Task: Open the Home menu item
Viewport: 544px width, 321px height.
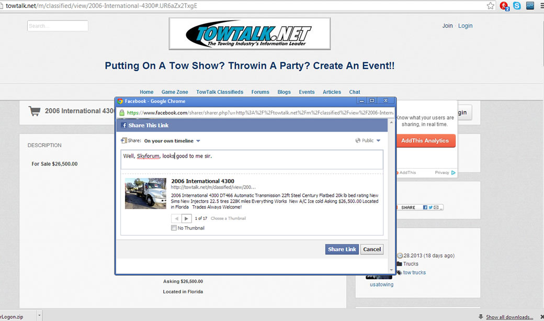Action: click(x=146, y=92)
